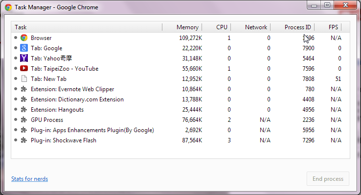The image size is (361, 195).
Task: Maximize the Task Manager window
Action: tap(327, 5)
